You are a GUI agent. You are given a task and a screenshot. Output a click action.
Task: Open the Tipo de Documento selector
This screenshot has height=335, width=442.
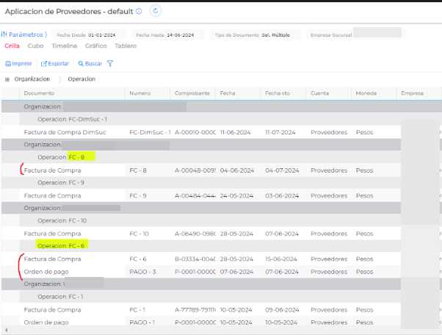(x=255, y=35)
